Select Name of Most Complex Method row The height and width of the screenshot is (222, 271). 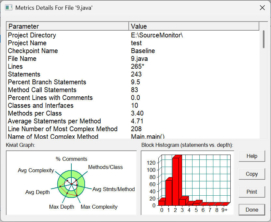pos(133,136)
